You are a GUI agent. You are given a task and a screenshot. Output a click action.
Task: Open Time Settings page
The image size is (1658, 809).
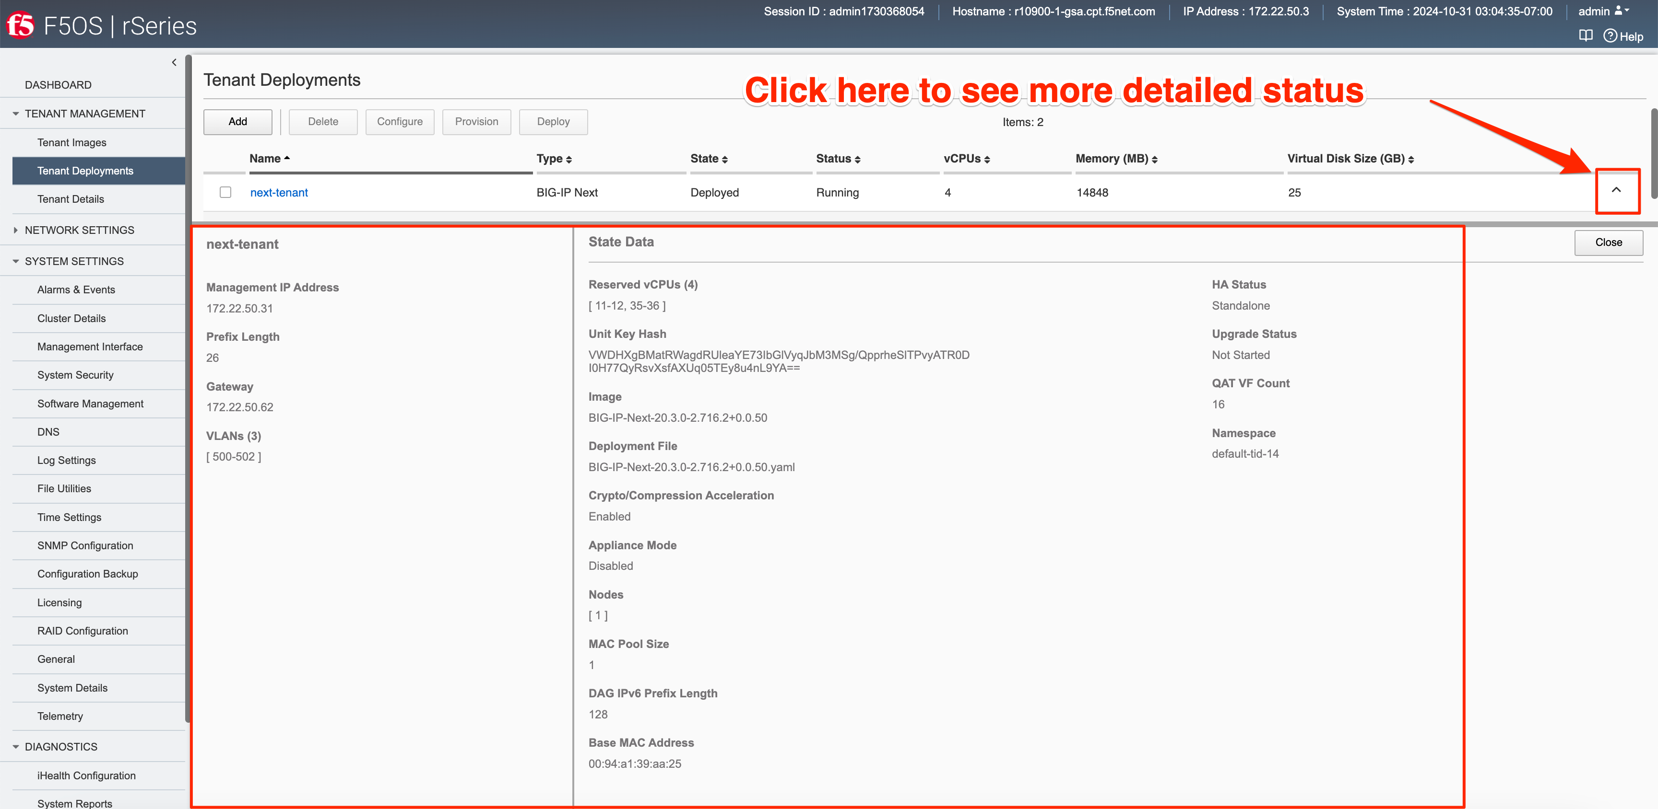69,518
